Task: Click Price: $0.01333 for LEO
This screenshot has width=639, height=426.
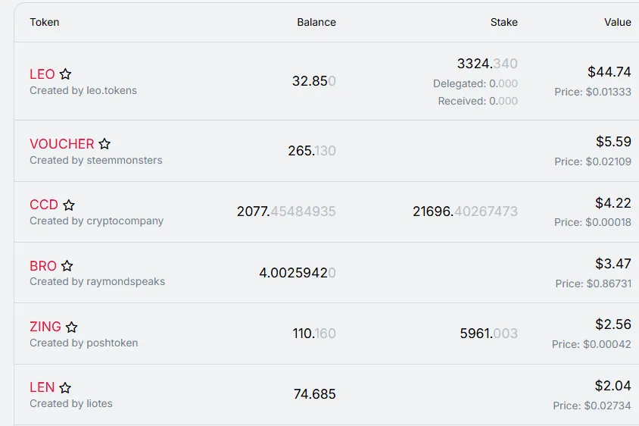Action: pos(593,92)
